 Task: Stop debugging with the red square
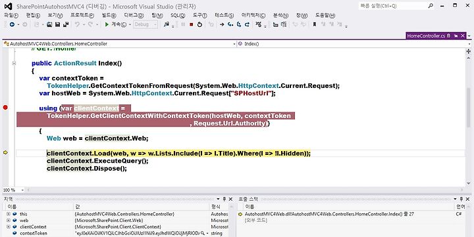pos(191,25)
